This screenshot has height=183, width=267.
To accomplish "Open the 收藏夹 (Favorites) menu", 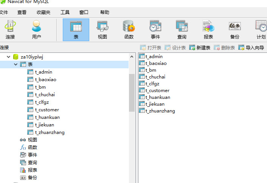I will (43, 12).
